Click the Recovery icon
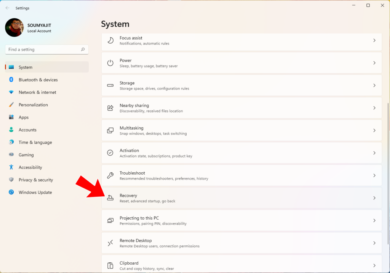 pyautogui.click(x=110, y=198)
